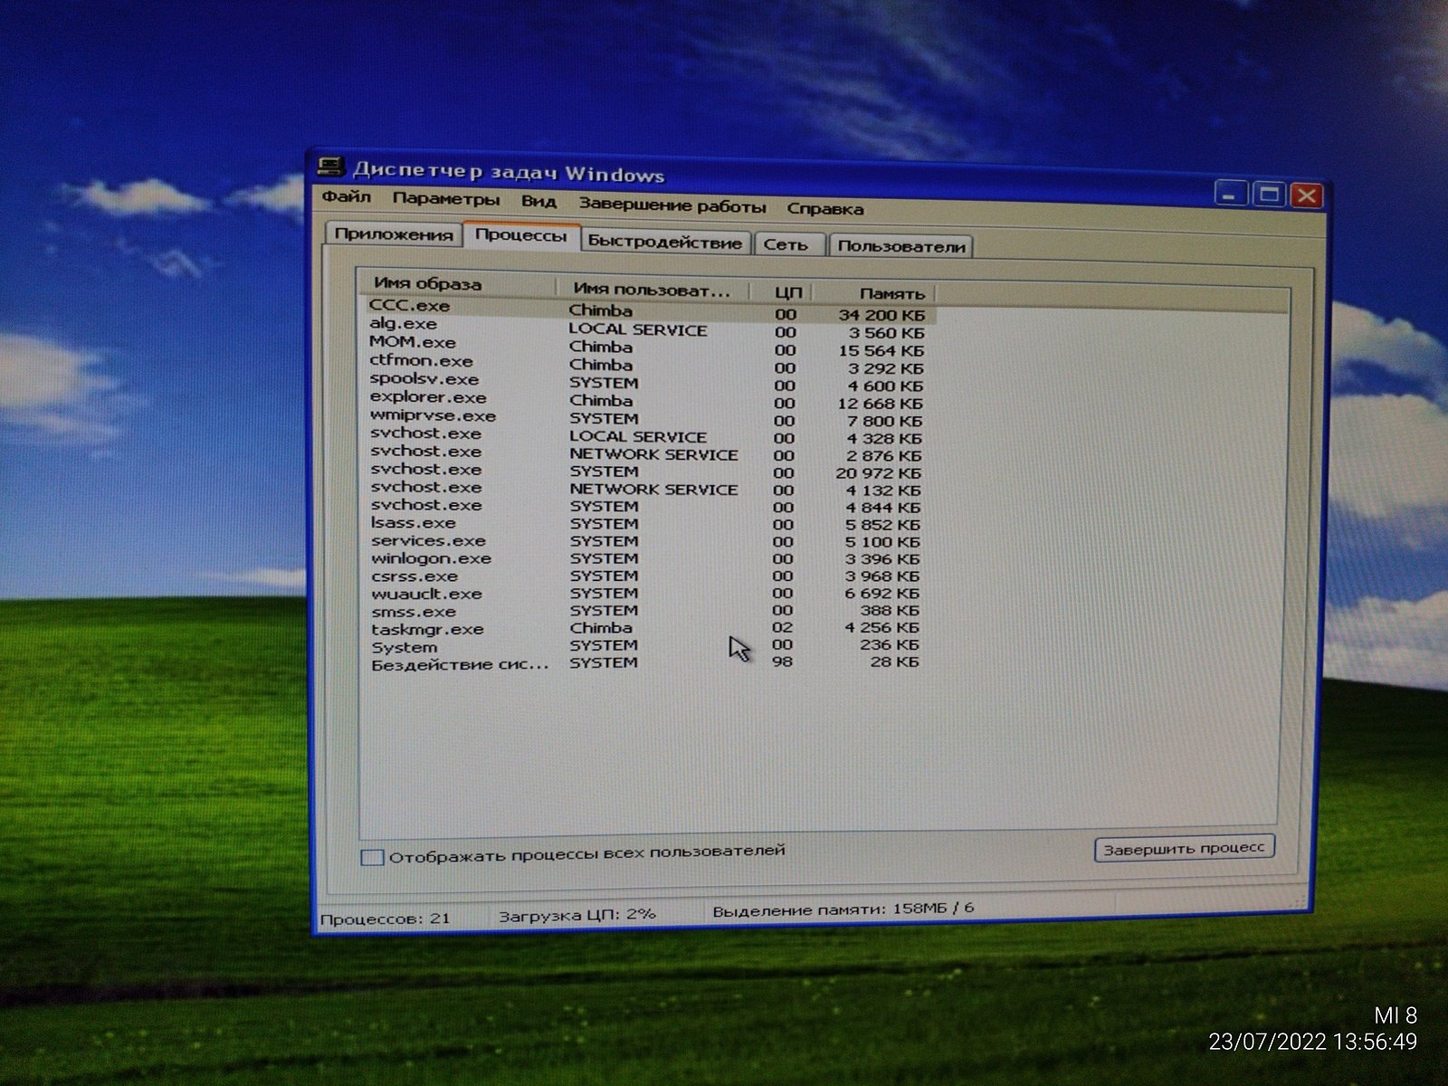Image resolution: width=1448 pixels, height=1086 pixels.
Task: Sort by the Имя образа column header
Action: pyautogui.click(x=458, y=283)
